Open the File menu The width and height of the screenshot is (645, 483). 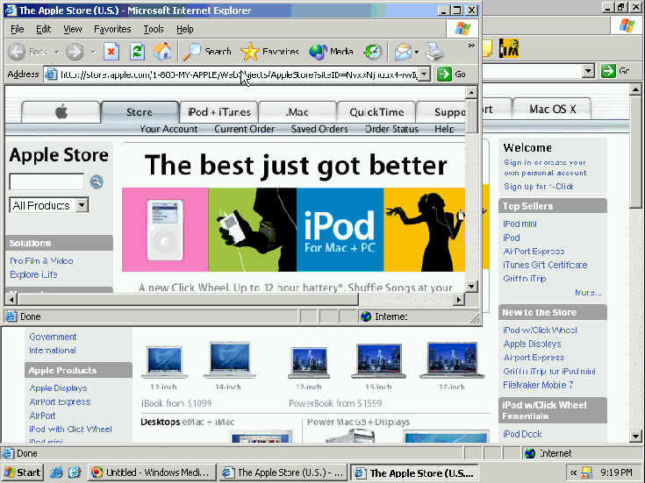tap(18, 29)
